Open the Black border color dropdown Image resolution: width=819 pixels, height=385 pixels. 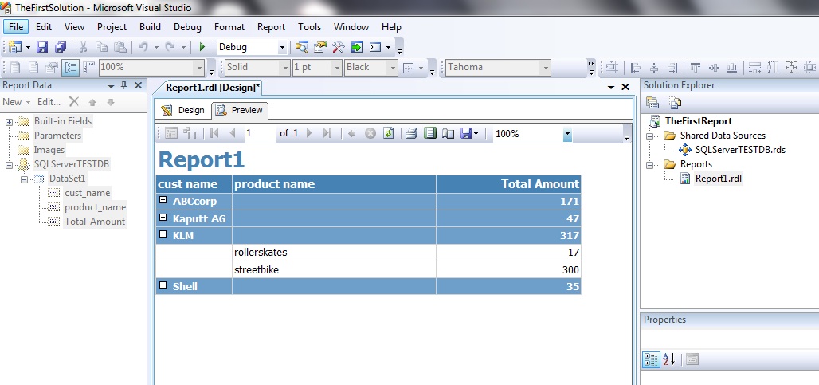(x=393, y=68)
